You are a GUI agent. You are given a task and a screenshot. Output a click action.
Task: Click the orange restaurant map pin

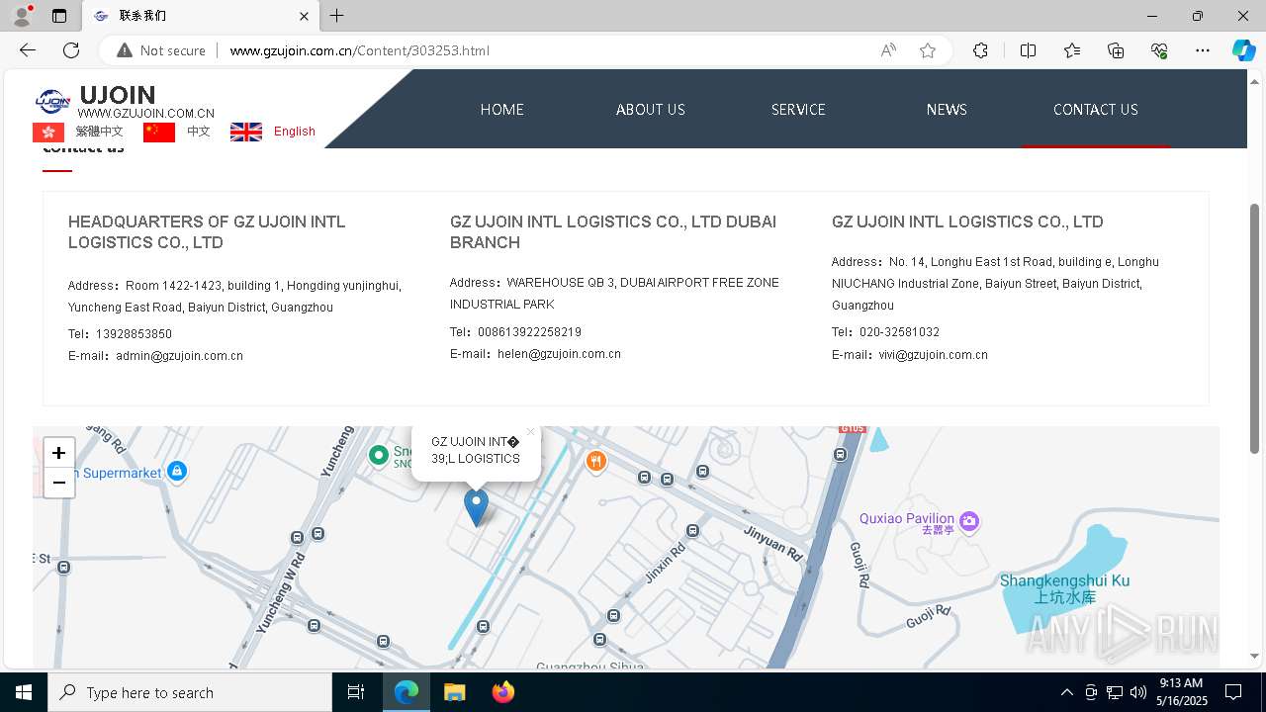(595, 462)
